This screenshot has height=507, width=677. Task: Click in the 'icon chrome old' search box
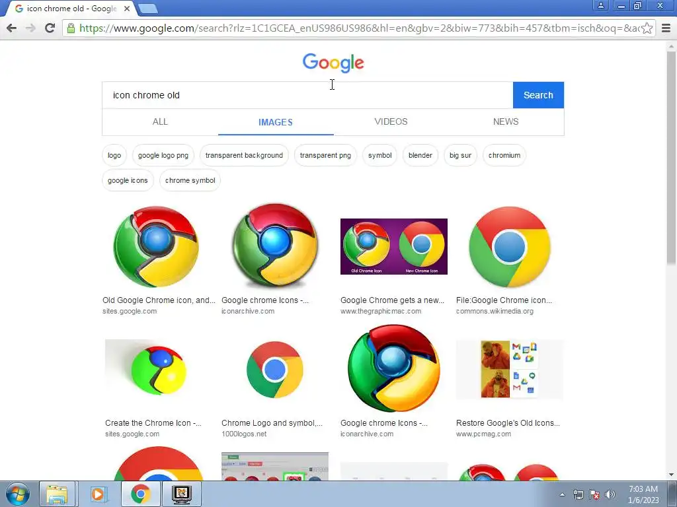pyautogui.click(x=307, y=95)
